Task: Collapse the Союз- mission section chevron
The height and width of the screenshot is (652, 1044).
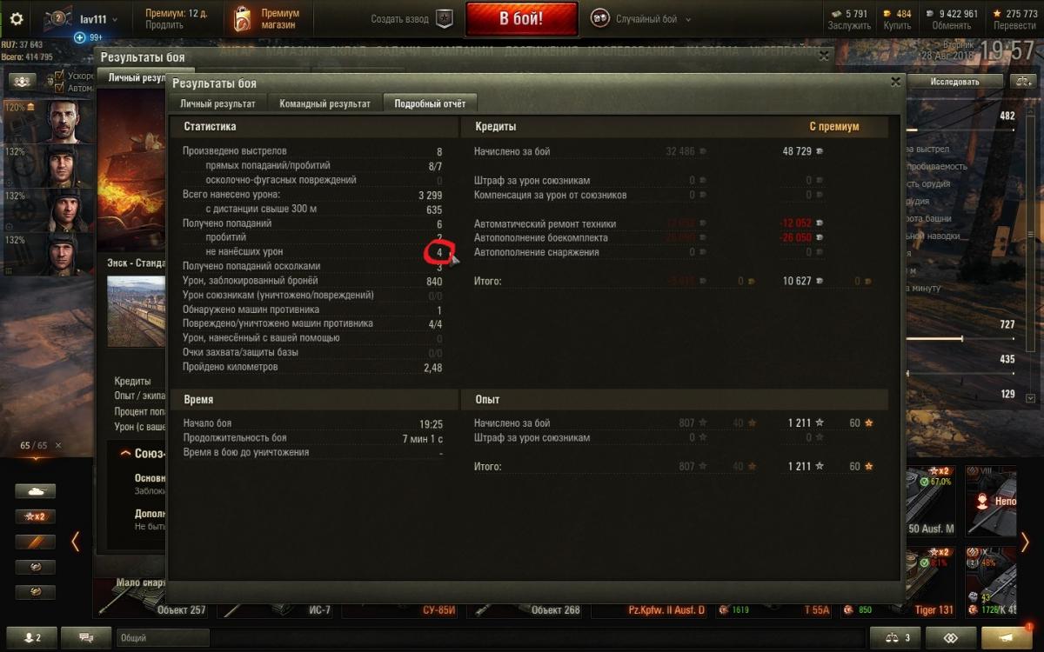Action: 124,453
